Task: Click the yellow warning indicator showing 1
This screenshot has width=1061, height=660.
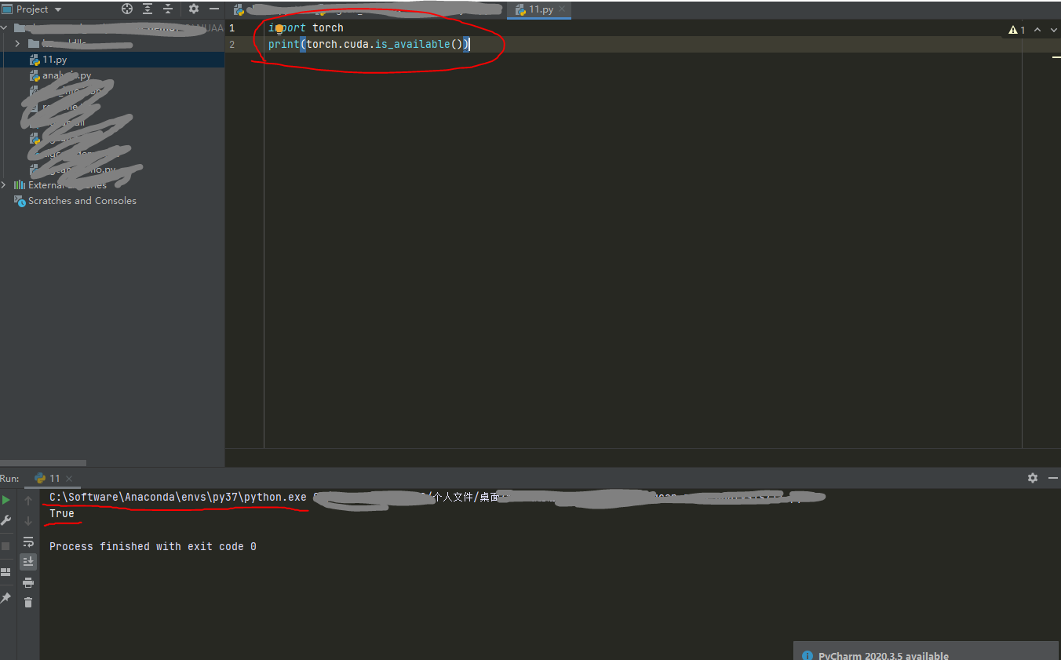Action: pyautogui.click(x=1017, y=30)
